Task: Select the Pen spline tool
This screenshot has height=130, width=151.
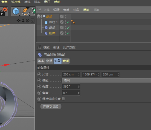Action: 26,11
